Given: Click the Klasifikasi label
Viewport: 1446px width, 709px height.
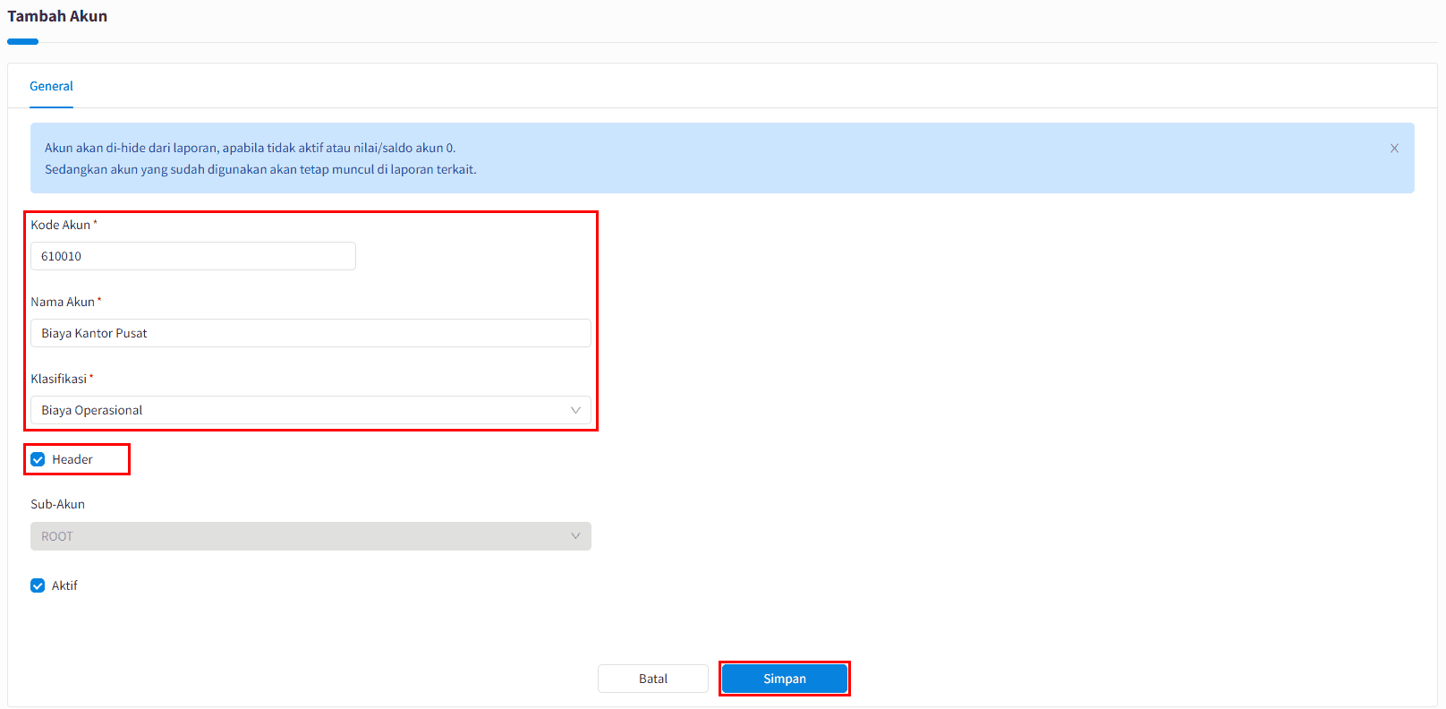Looking at the screenshot, I should point(59,379).
